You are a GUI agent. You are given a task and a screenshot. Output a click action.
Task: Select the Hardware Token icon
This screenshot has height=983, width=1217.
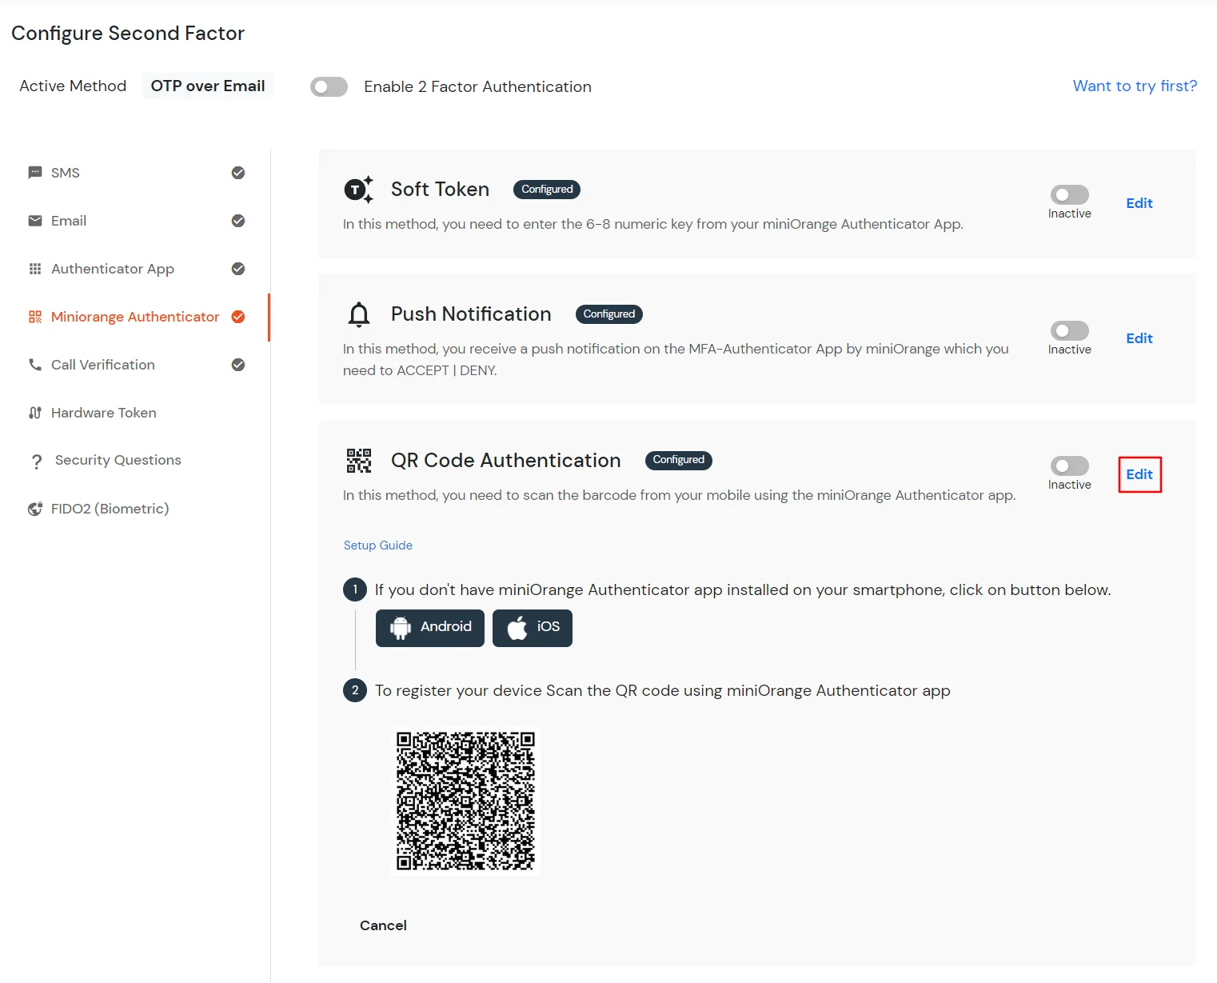pyautogui.click(x=34, y=413)
